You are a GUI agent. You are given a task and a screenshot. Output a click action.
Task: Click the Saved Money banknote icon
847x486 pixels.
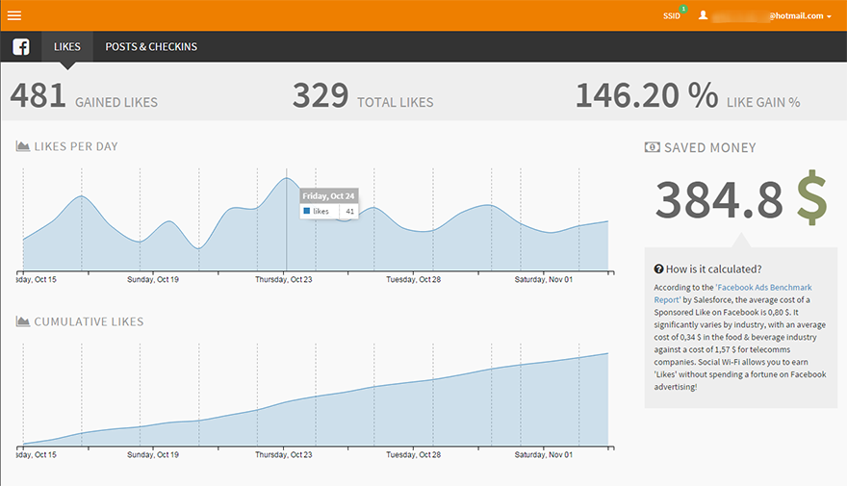click(x=652, y=147)
